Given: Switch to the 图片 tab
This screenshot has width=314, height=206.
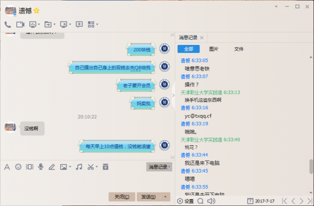Looking at the screenshot, I should (x=214, y=49).
